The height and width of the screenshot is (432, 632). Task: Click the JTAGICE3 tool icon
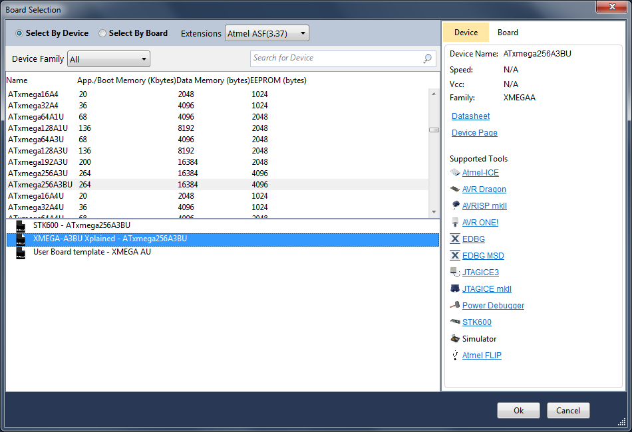point(455,272)
